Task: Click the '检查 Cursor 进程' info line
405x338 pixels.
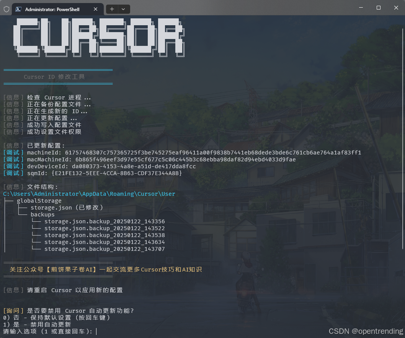Action: click(47, 97)
